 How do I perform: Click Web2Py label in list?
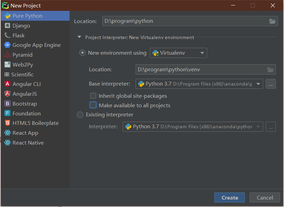23,65
